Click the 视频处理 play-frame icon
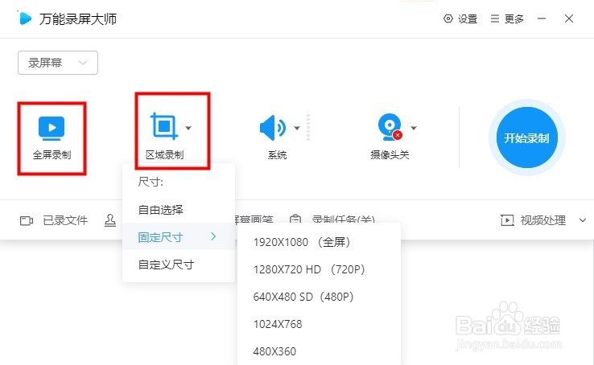Screen dimensions: 594x365 (507, 220)
